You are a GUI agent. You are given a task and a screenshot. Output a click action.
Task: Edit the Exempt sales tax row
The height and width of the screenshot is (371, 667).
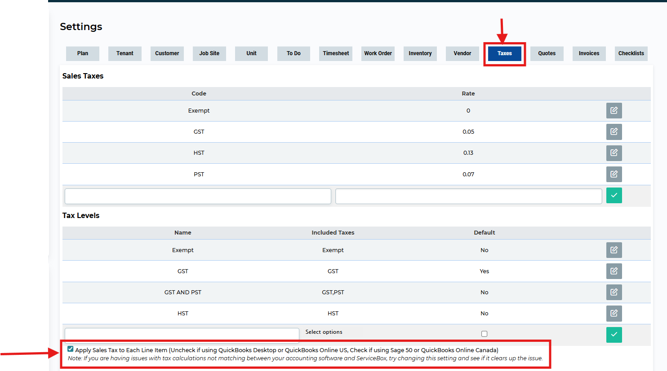click(614, 111)
